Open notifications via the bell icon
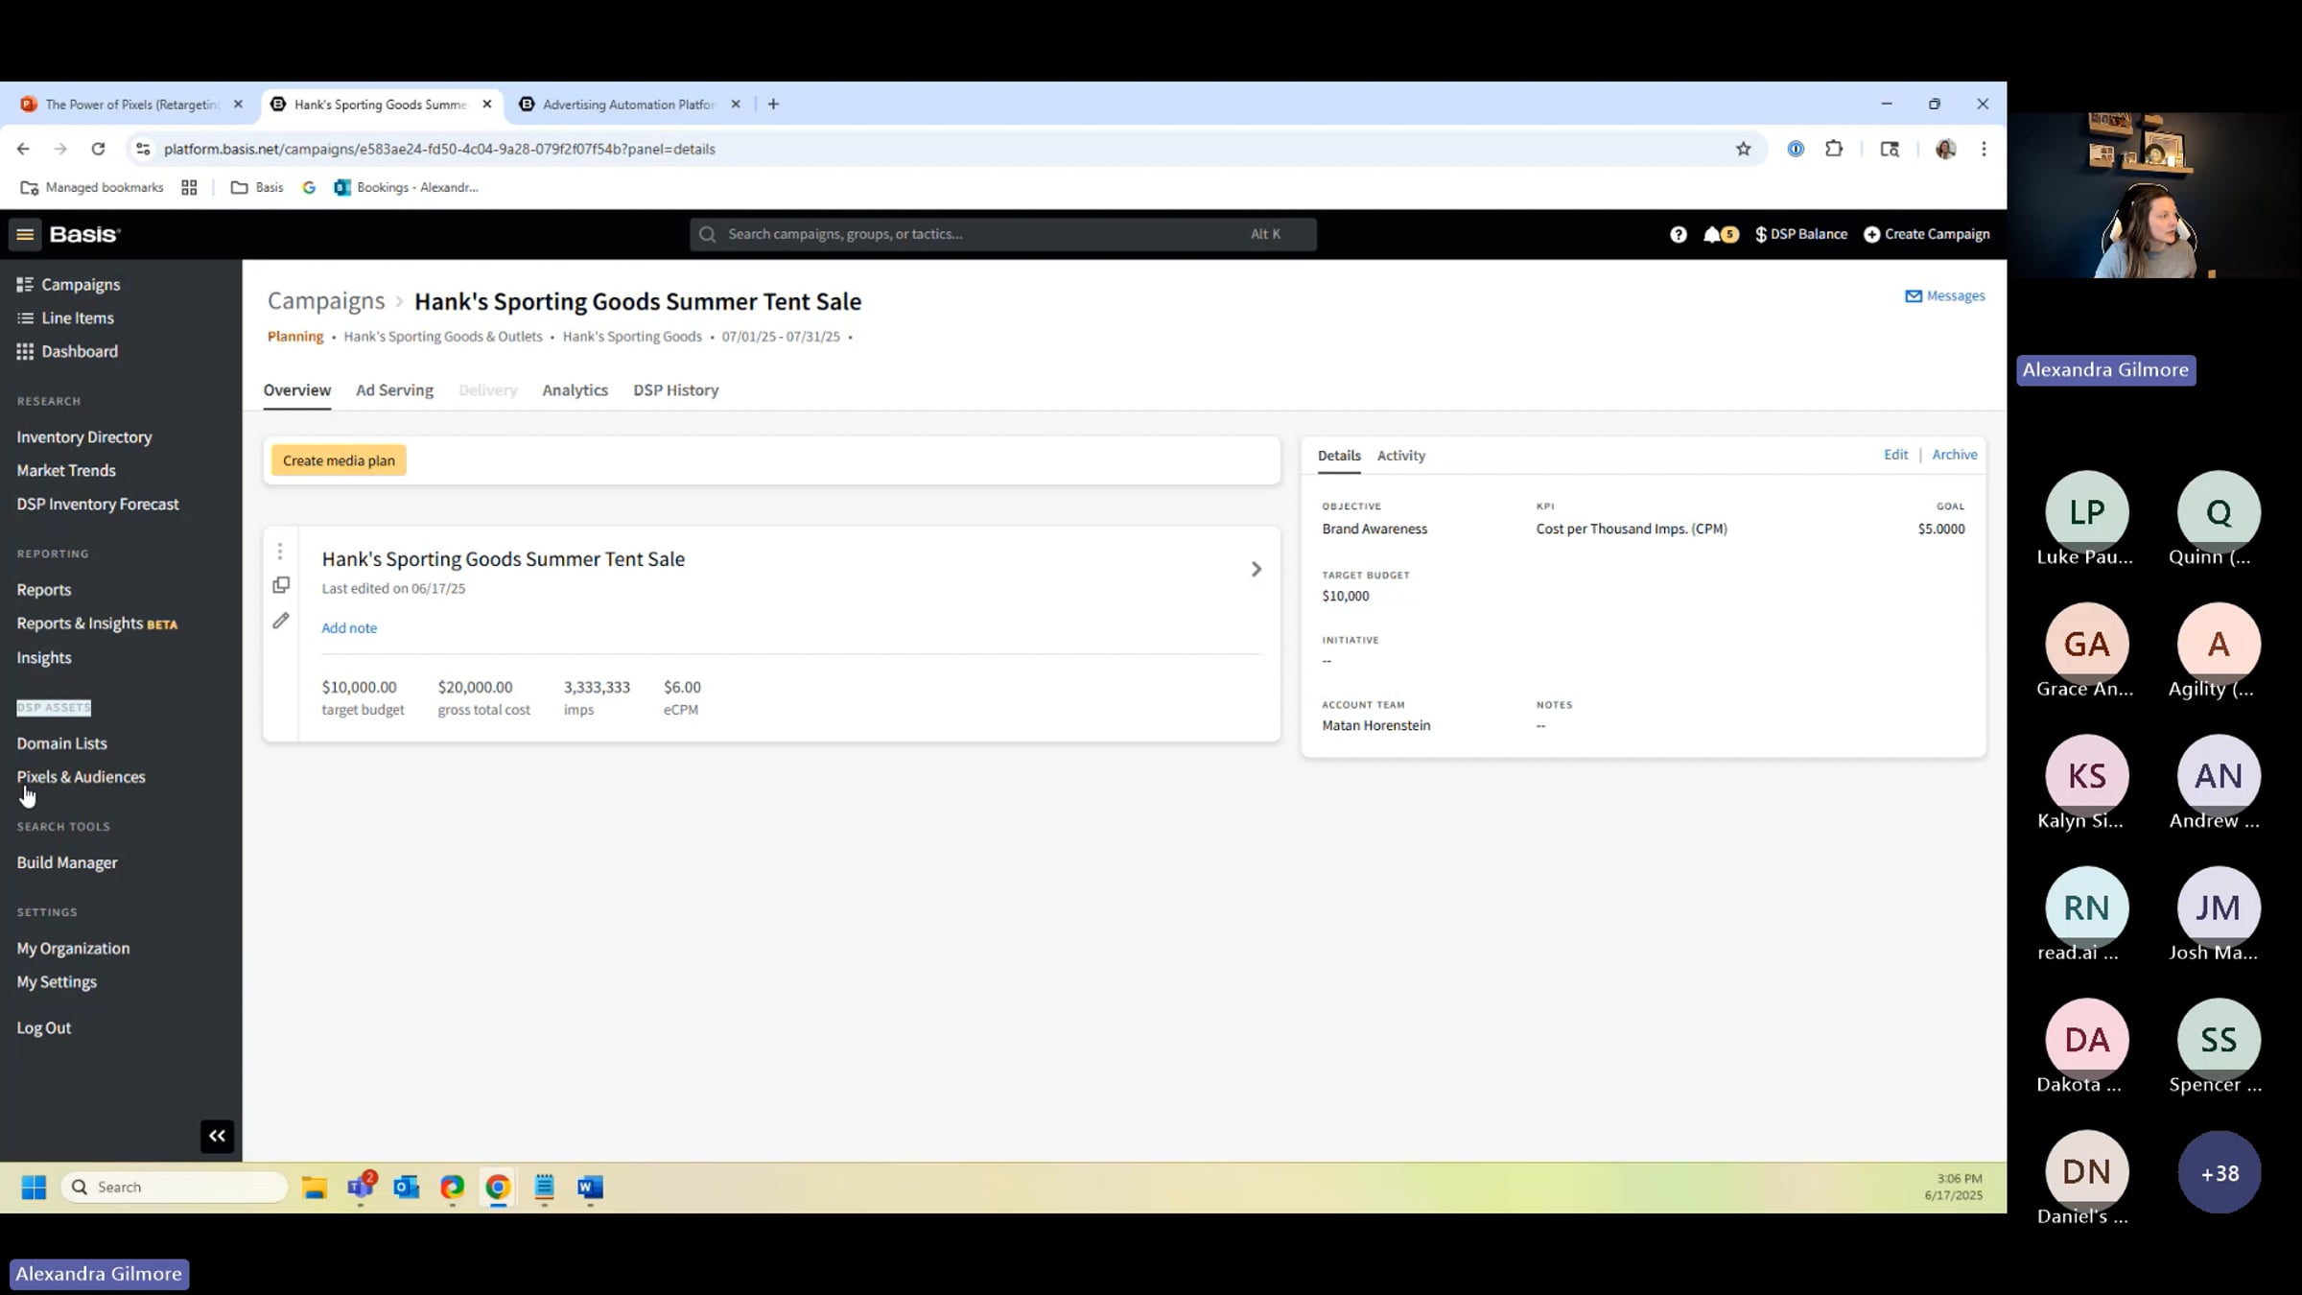The image size is (2302, 1295). pos(1716,234)
